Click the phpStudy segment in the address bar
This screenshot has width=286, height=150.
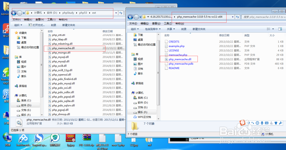68,13
